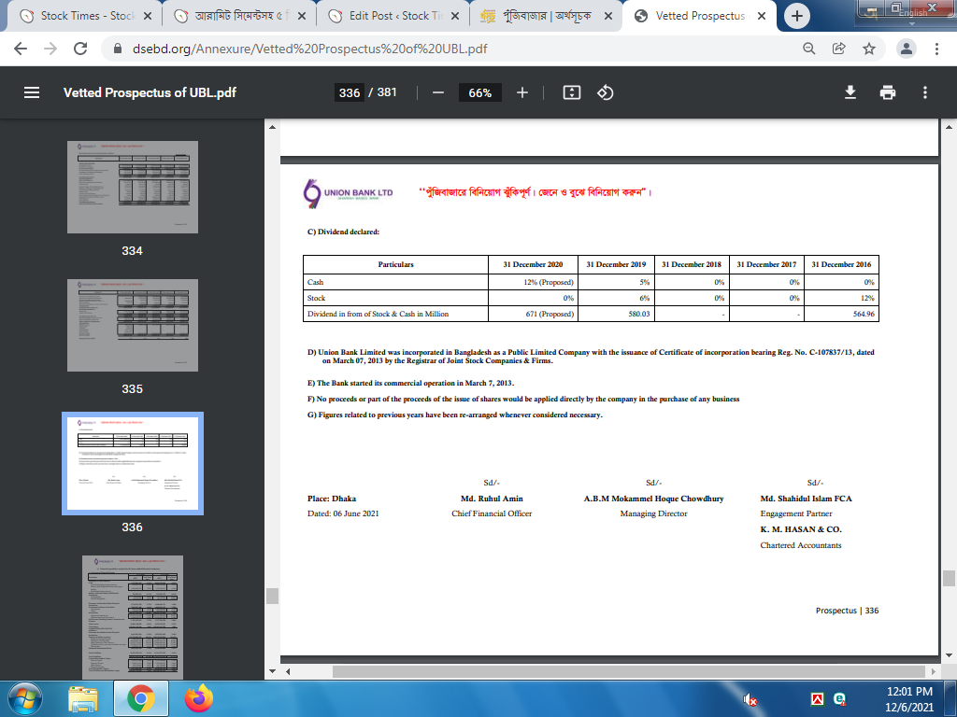This screenshot has height=717, width=957.
Task: Click 'A.B.M Mokammel Hoque Chowdhury' text
Action: [x=653, y=499]
